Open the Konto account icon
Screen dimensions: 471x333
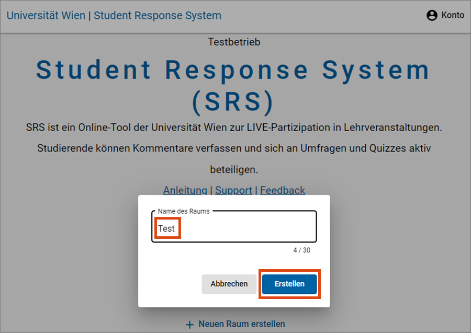[x=432, y=15]
